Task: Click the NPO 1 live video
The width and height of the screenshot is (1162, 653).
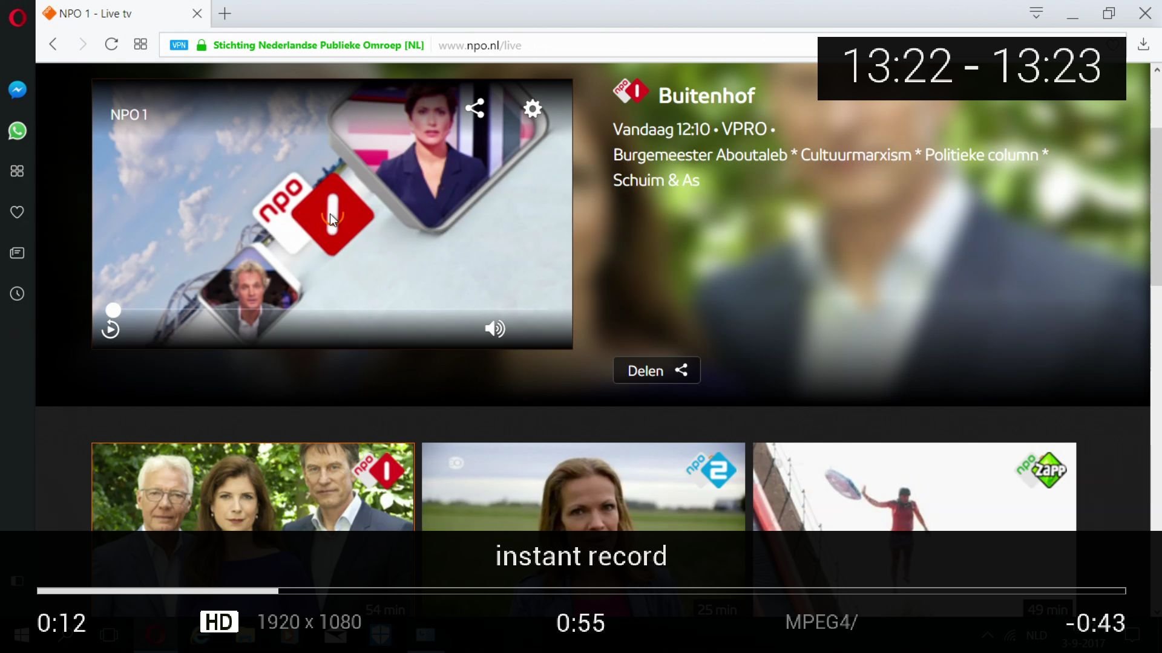Action: 332,213
